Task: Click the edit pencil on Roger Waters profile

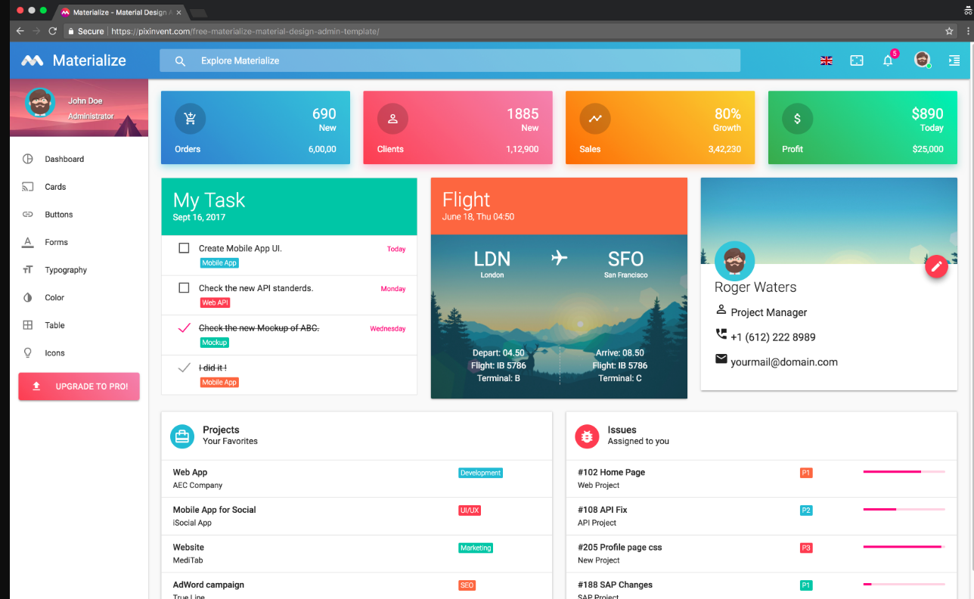Action: point(936,266)
